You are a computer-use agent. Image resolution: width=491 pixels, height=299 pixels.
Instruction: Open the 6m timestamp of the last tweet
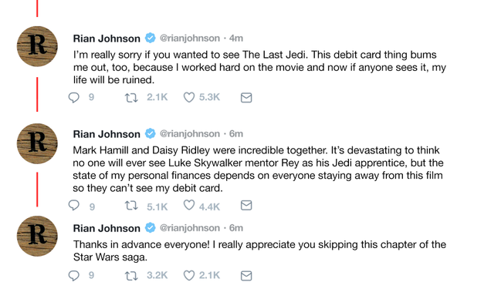tap(236, 228)
